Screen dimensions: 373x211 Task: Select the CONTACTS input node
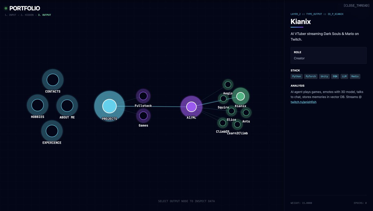53,80
